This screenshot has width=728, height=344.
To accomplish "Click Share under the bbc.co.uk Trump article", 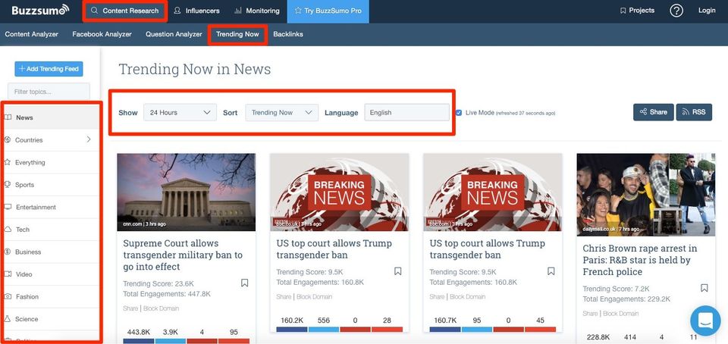I will 284,297.
